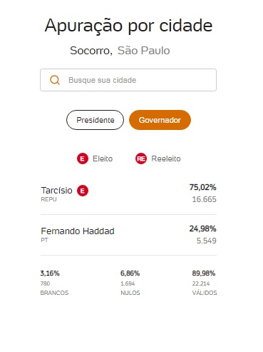Screen dimensions: 263x352
Task: Click the Fernando Haddad candidate name
Action: (x=78, y=231)
